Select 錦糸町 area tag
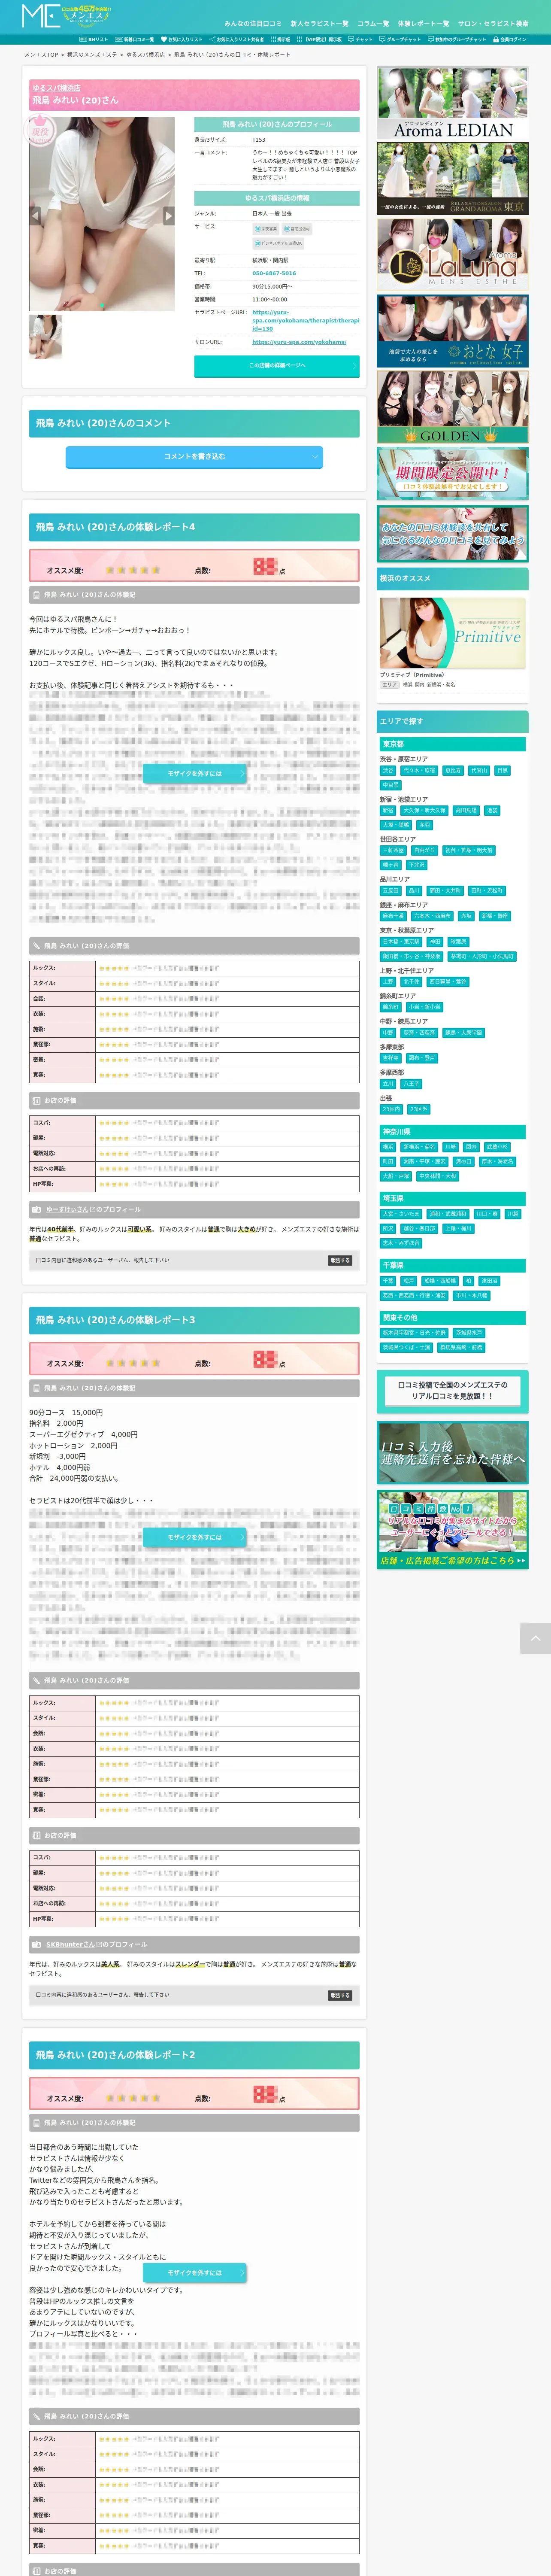The image size is (551, 2576). [x=391, y=1007]
